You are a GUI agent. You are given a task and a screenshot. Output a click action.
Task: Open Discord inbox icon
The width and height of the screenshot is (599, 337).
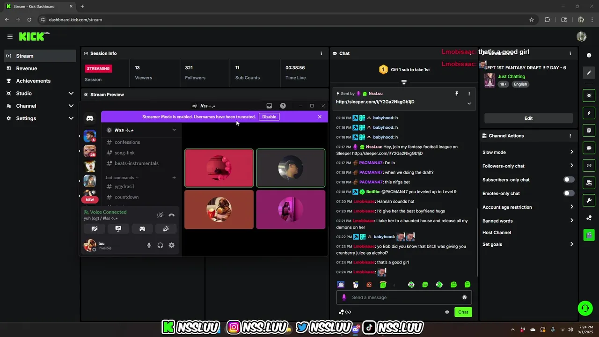(269, 106)
